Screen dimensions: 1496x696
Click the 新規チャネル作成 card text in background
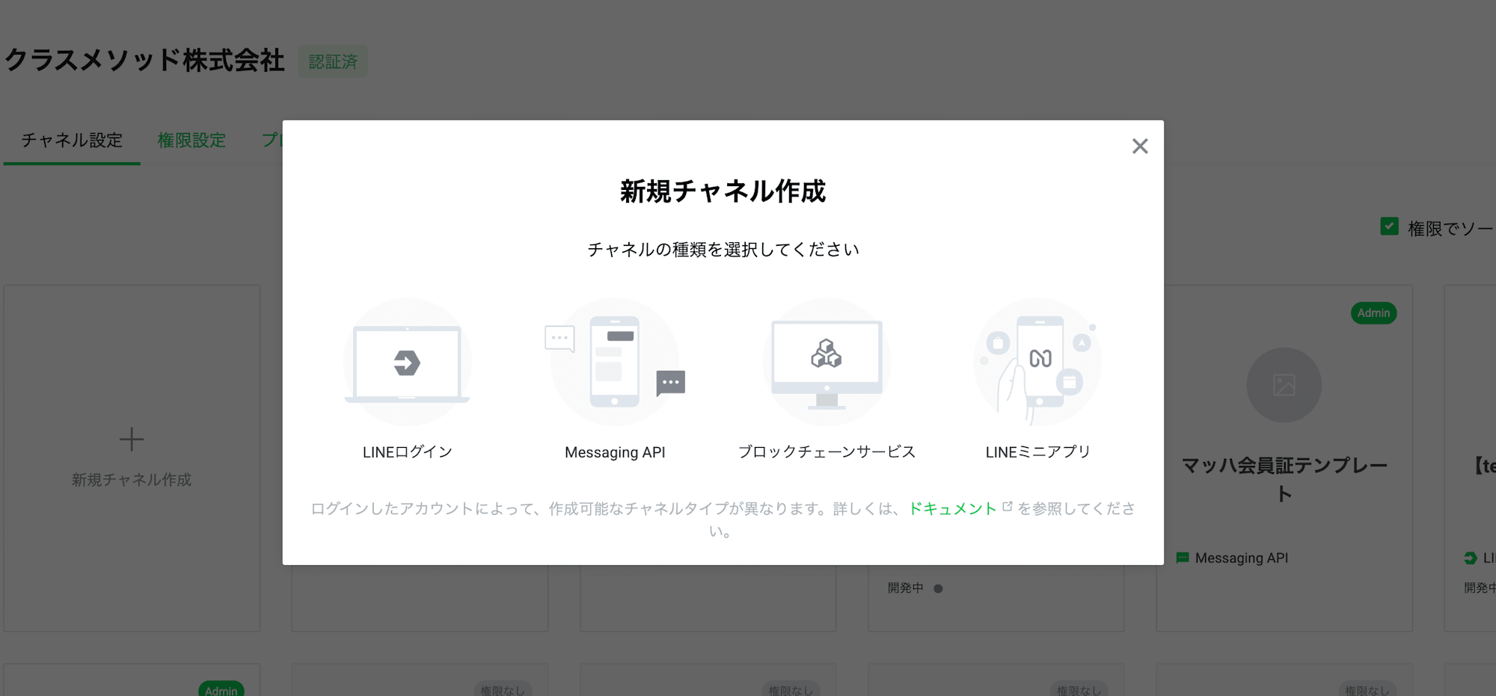pyautogui.click(x=132, y=480)
